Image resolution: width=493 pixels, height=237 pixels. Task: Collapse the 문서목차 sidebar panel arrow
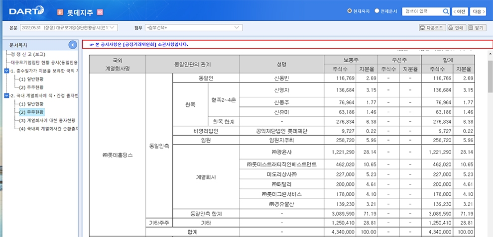73,45
